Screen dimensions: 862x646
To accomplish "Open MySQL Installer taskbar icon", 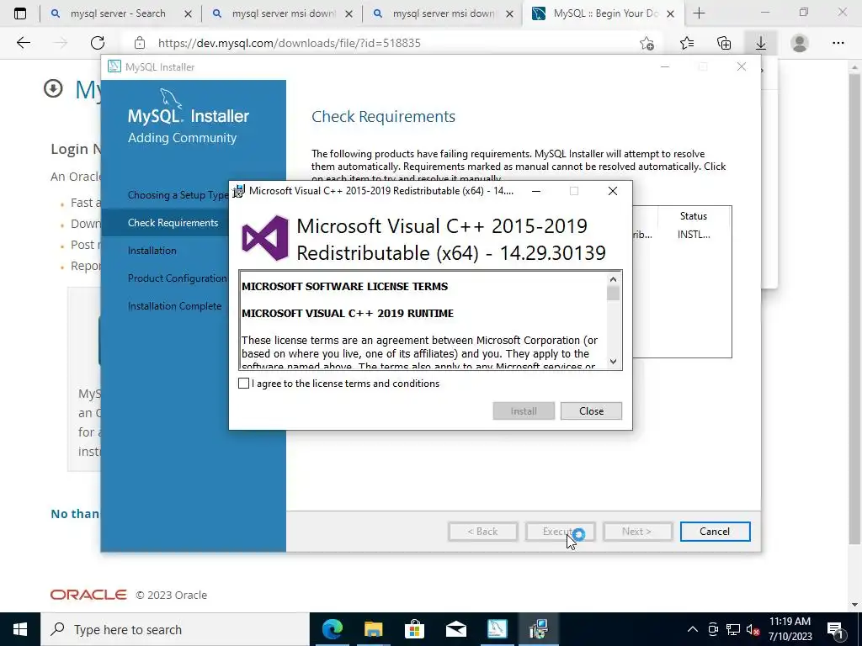I will pos(497,629).
